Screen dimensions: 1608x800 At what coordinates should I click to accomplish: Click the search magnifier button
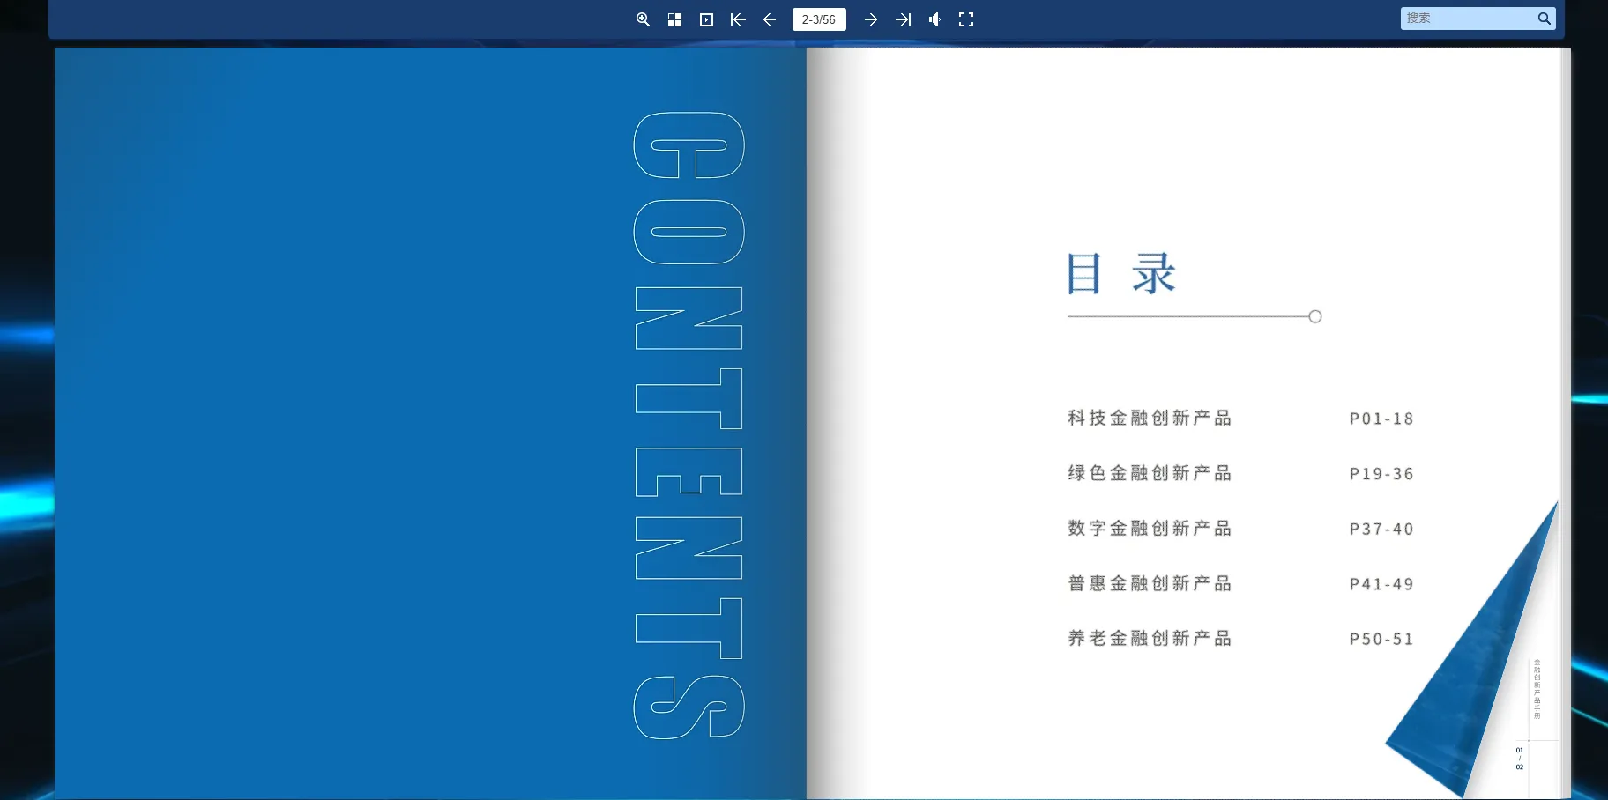1545,19
